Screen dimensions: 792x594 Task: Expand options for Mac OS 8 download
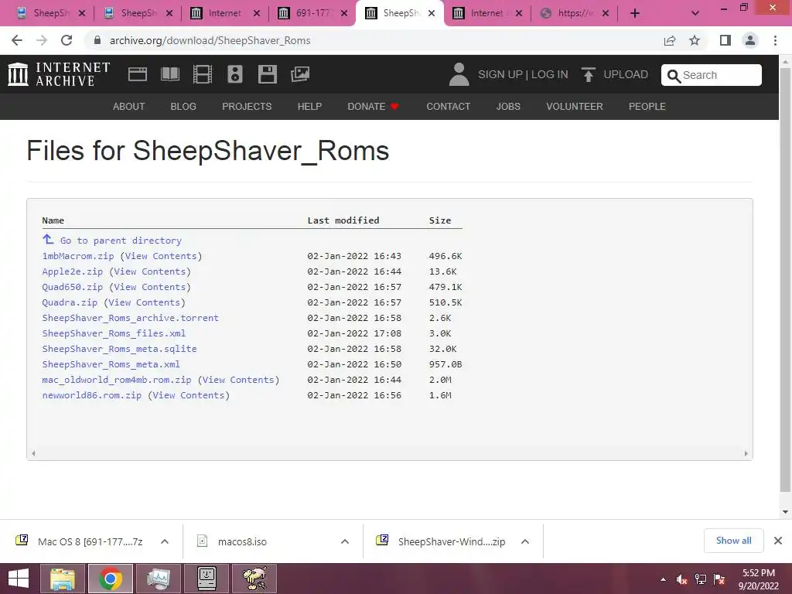point(165,541)
